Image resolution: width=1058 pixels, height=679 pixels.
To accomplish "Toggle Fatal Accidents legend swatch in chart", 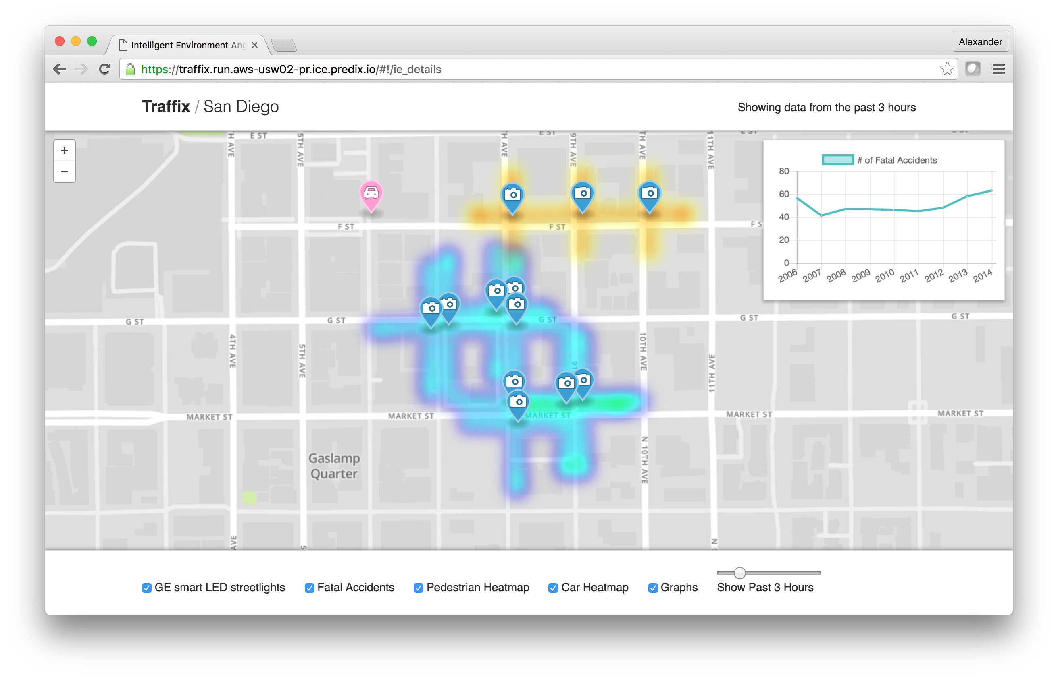I will point(837,160).
